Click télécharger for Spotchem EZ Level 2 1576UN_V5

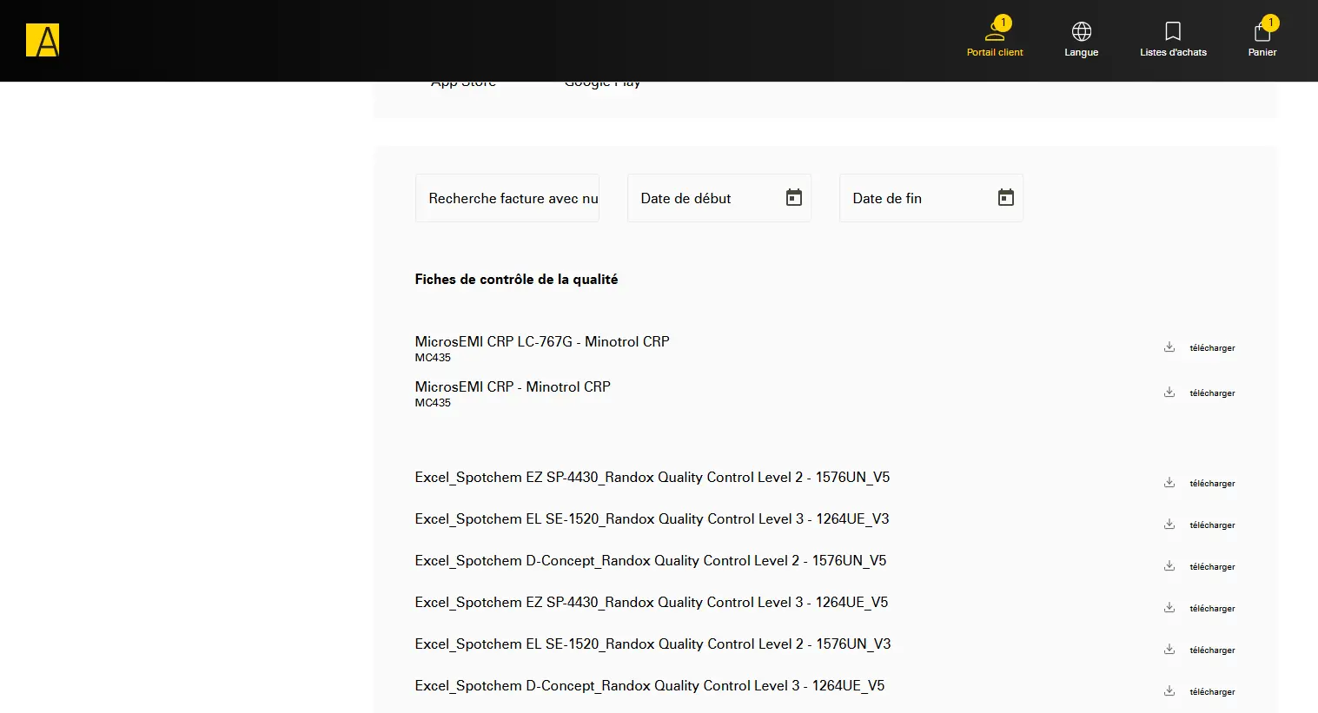(x=1212, y=484)
